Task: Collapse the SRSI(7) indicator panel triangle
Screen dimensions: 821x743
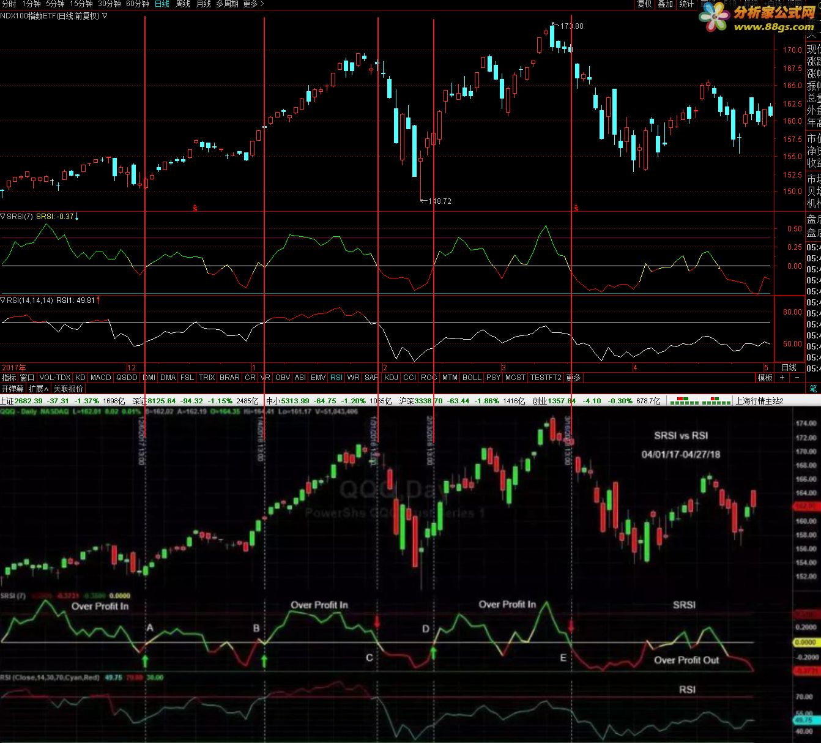Action: tap(3, 216)
